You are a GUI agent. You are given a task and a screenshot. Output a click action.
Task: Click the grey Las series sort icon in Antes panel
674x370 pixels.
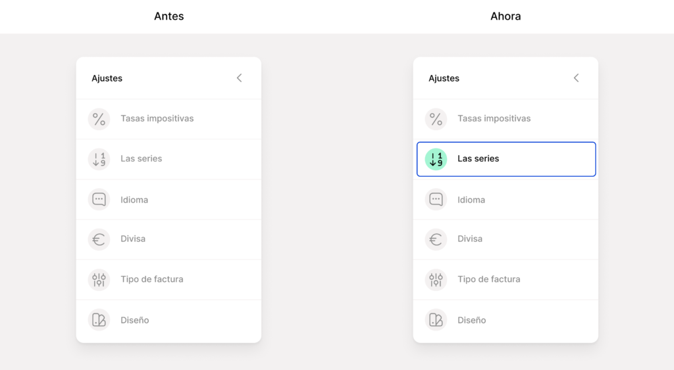click(x=99, y=159)
